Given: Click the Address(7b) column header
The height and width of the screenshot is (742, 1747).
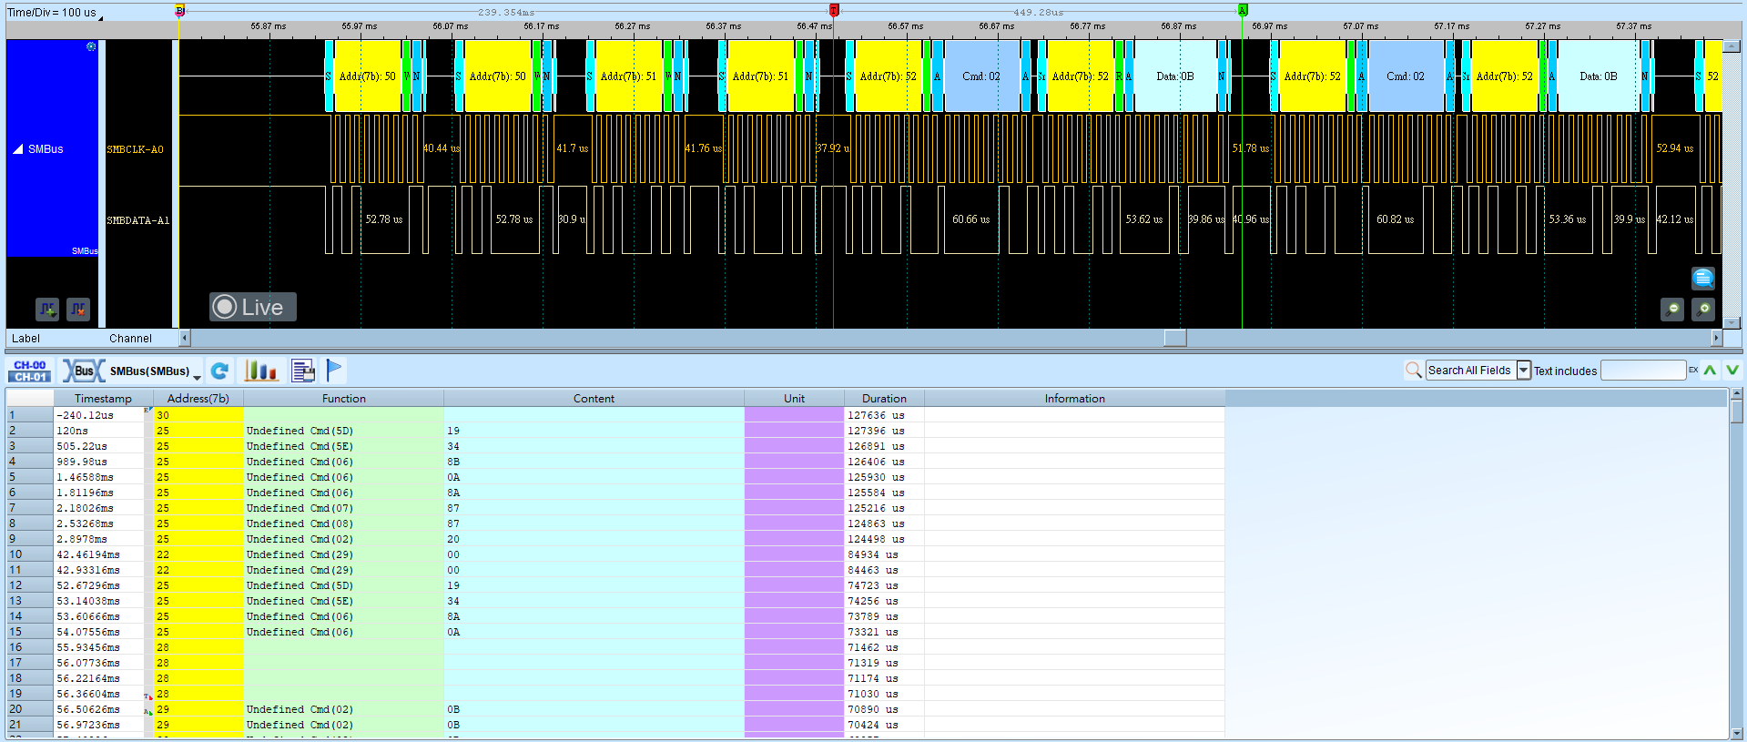Looking at the screenshot, I should 198,398.
